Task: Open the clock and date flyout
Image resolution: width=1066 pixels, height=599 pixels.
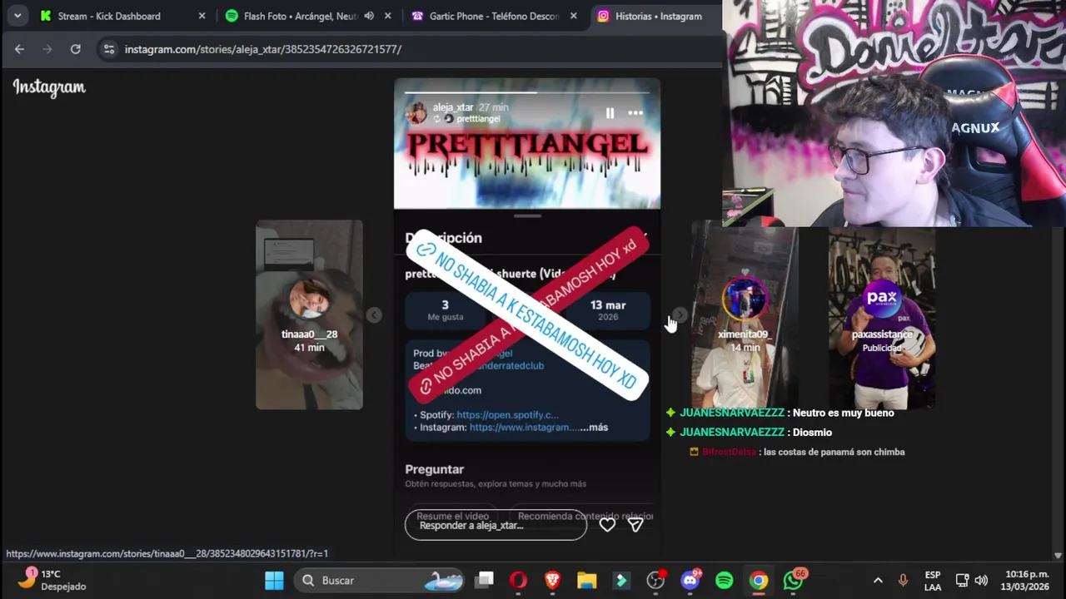Action: pos(1027,580)
